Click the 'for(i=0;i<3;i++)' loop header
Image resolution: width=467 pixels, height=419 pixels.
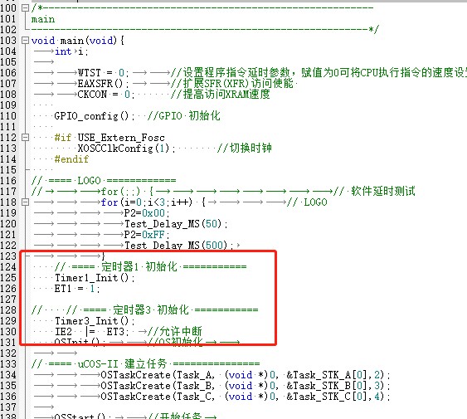pyautogui.click(x=147, y=202)
